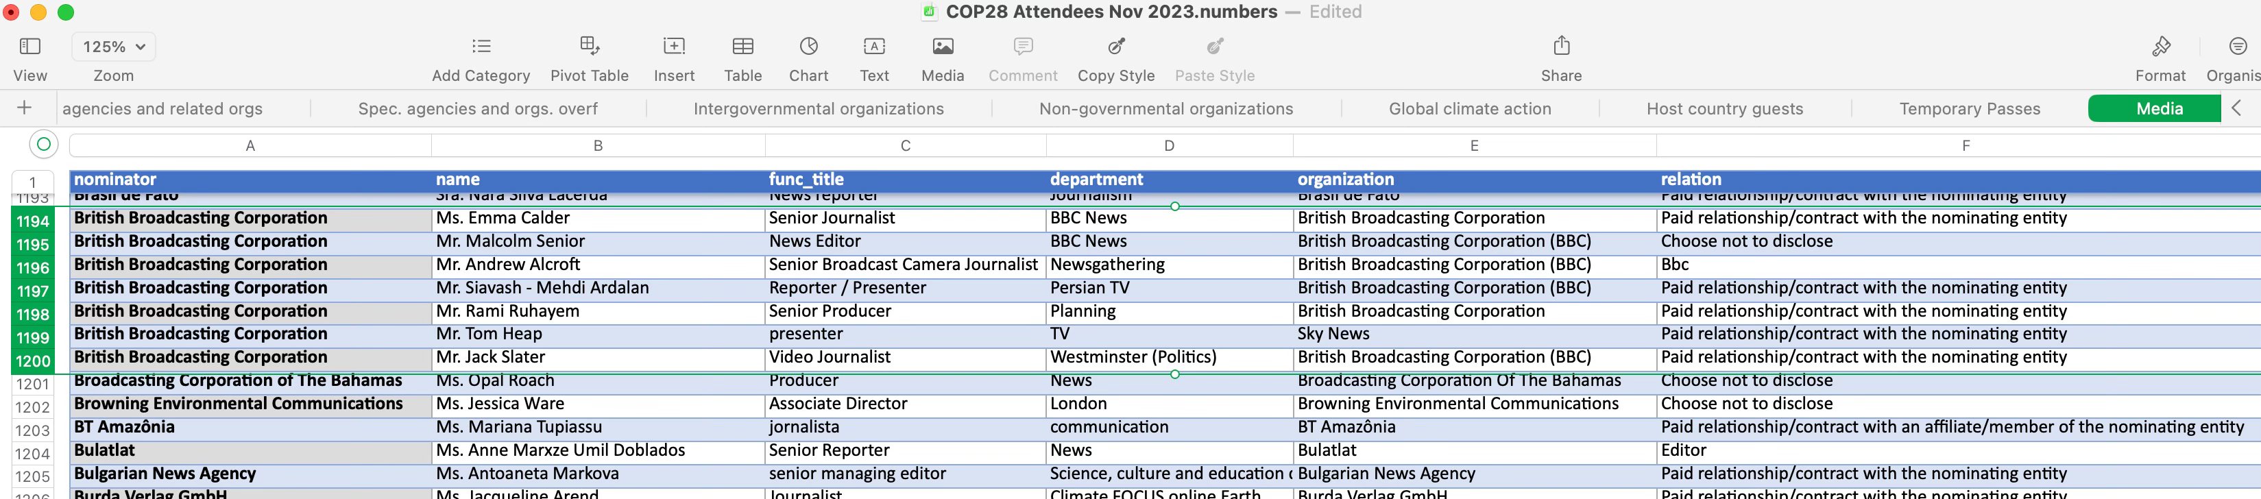Add a new sheet with plus button
2261x499 pixels.
click(x=25, y=108)
